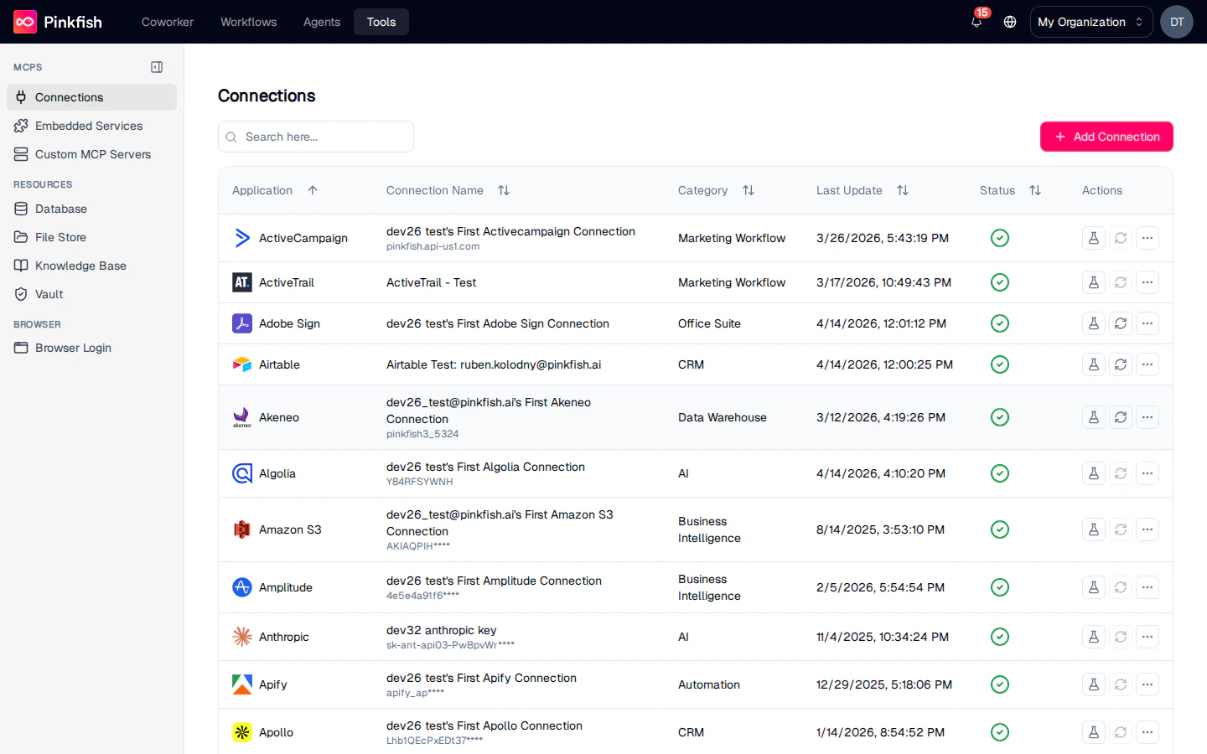This screenshot has height=754, width=1207.
Task: Click the globe icon in the top bar
Action: [x=1010, y=22]
